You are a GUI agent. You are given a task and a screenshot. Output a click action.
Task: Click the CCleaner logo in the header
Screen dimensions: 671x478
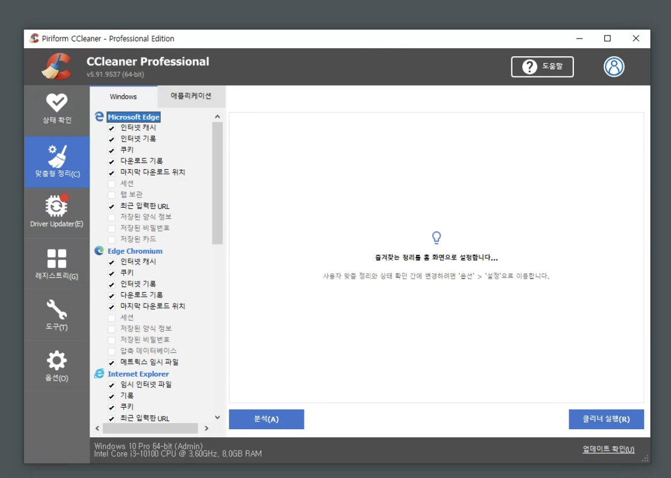coord(57,66)
